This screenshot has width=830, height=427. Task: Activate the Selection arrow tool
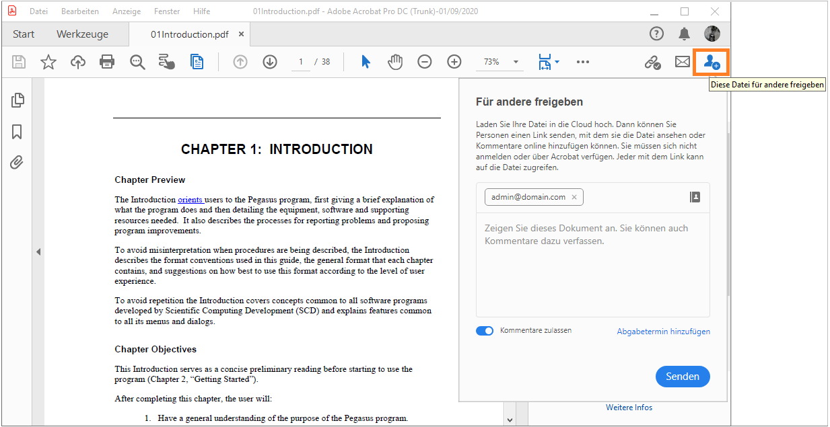(365, 61)
